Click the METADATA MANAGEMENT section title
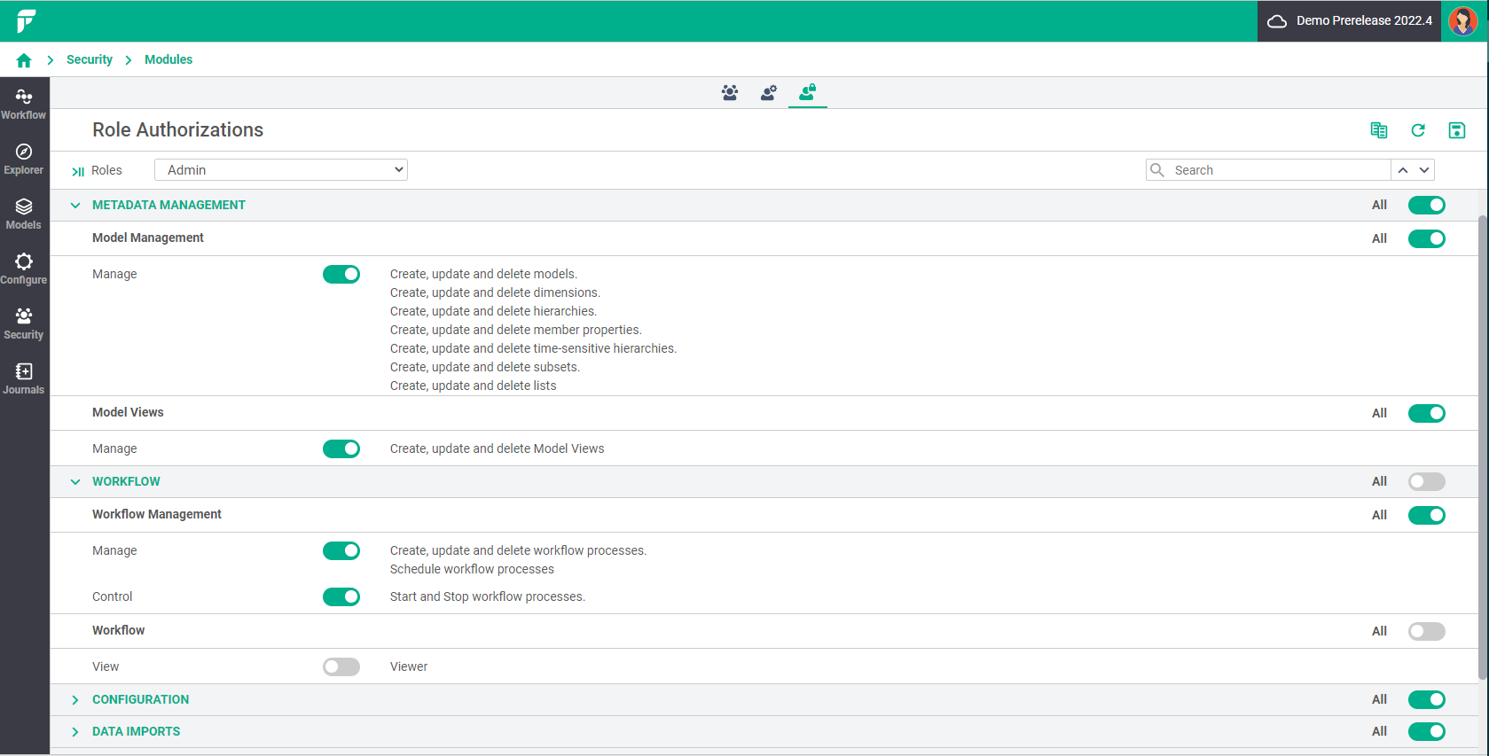This screenshot has height=756, width=1489. (168, 205)
